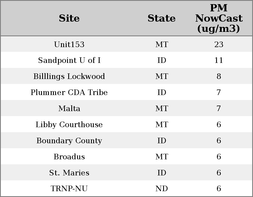Select the St. Maries site cell
Screen dimensions: 253x197
point(69,173)
